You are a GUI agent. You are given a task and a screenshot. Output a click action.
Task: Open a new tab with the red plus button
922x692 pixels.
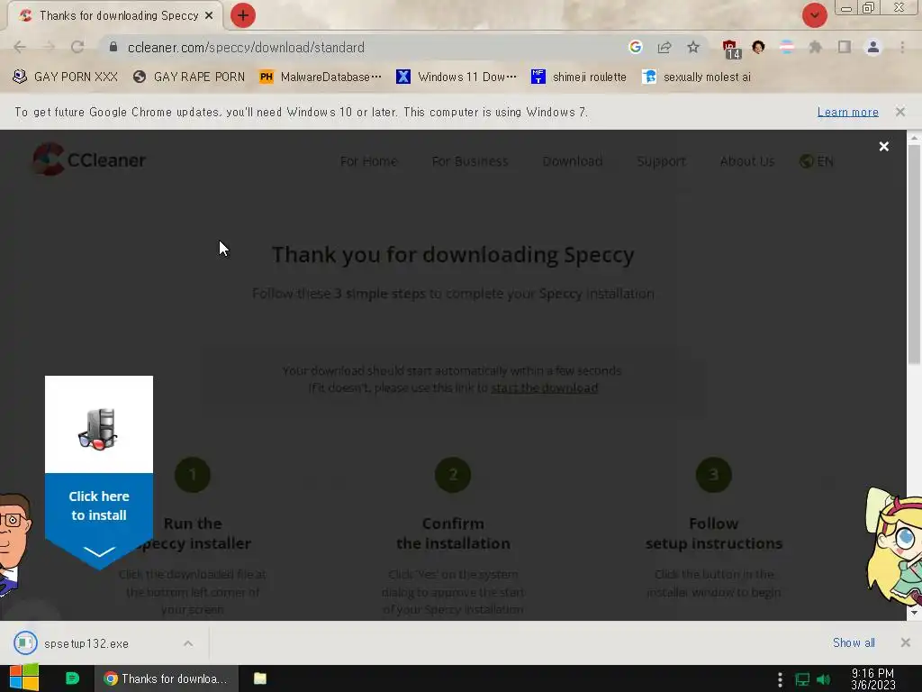(x=243, y=15)
